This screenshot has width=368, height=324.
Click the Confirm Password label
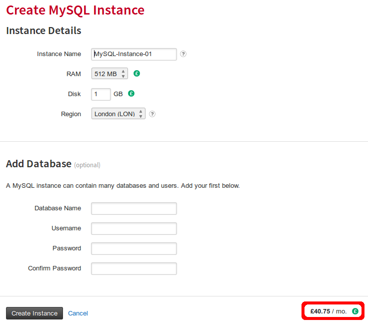click(x=54, y=268)
